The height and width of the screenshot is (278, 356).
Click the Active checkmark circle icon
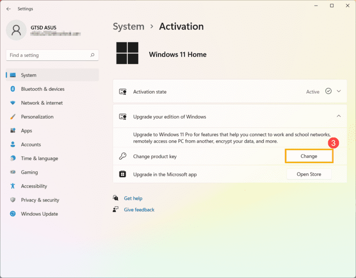(x=328, y=91)
